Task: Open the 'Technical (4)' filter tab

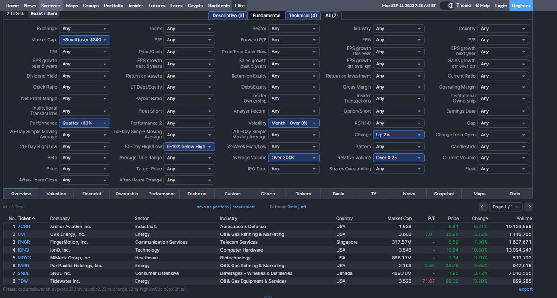Action: pos(303,15)
